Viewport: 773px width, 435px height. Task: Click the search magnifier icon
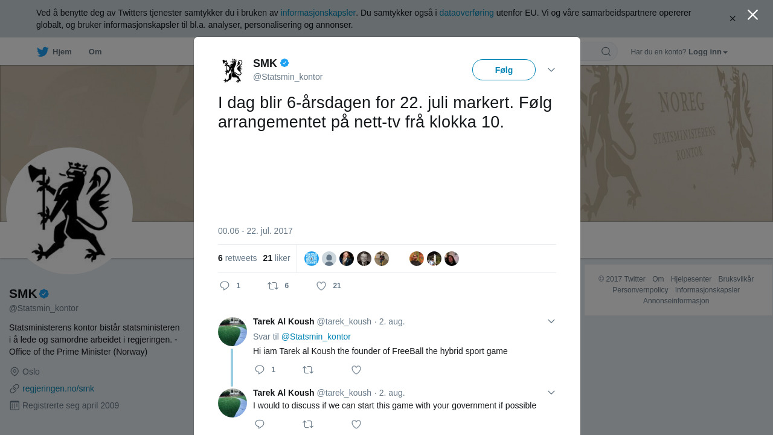point(606,51)
